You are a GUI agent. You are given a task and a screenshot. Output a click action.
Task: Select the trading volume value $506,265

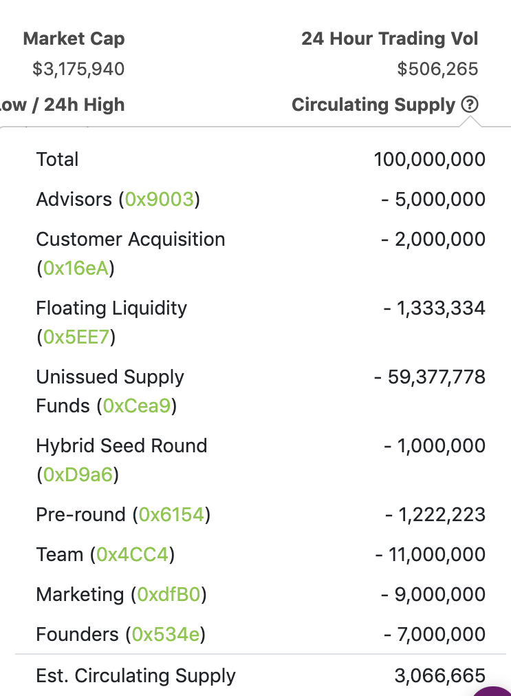click(438, 69)
